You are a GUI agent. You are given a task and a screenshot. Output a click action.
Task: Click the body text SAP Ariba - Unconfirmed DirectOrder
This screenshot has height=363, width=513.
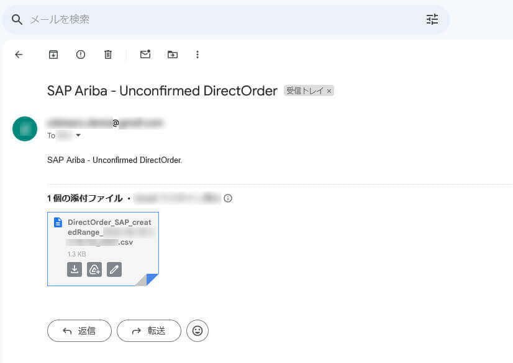pos(114,160)
